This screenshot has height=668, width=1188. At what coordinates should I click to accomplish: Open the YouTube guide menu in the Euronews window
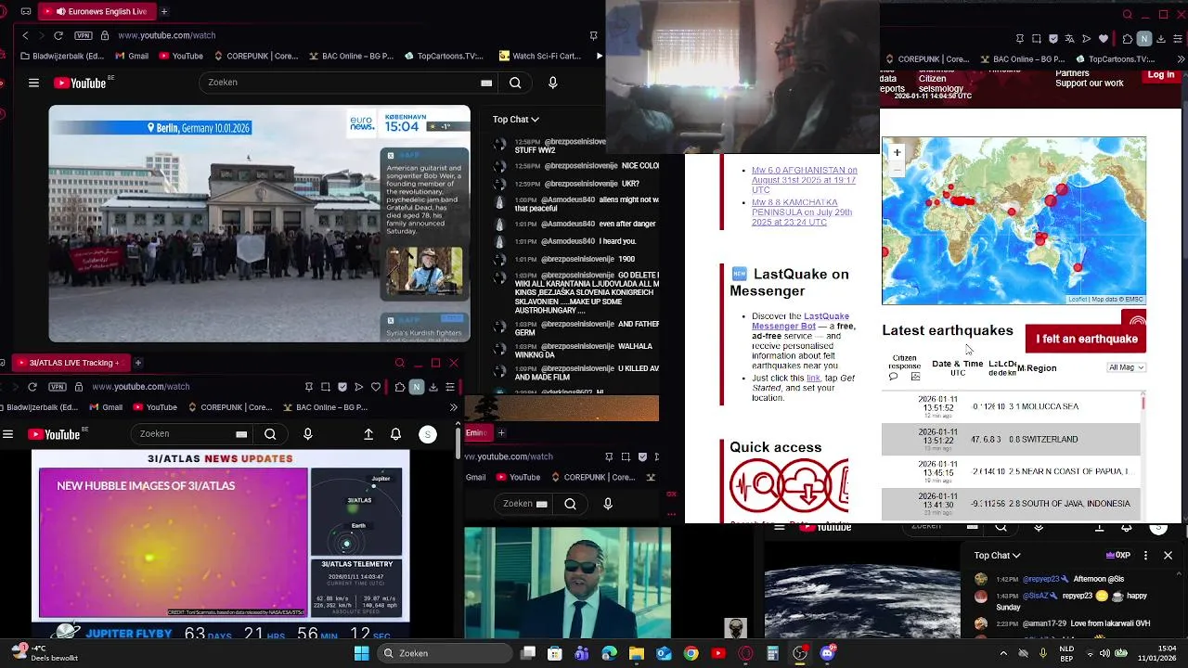point(33,83)
